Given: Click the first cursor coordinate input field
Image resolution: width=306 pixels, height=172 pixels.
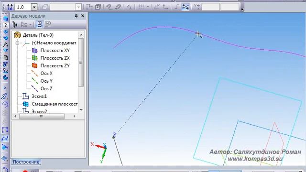Looking at the screenshot, I should (x=211, y=7).
